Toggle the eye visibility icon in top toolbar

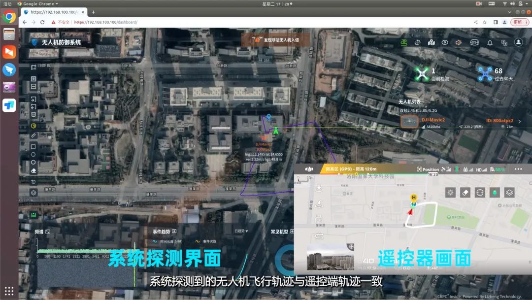coord(445,42)
